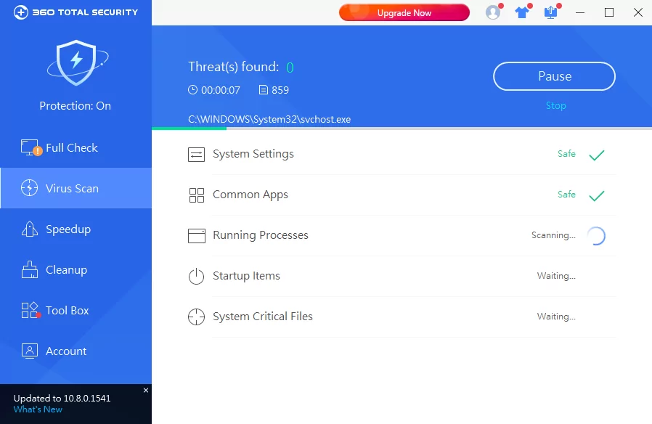Image resolution: width=652 pixels, height=424 pixels.
Task: Maximize the 360 Total Security window
Action: [609, 12]
